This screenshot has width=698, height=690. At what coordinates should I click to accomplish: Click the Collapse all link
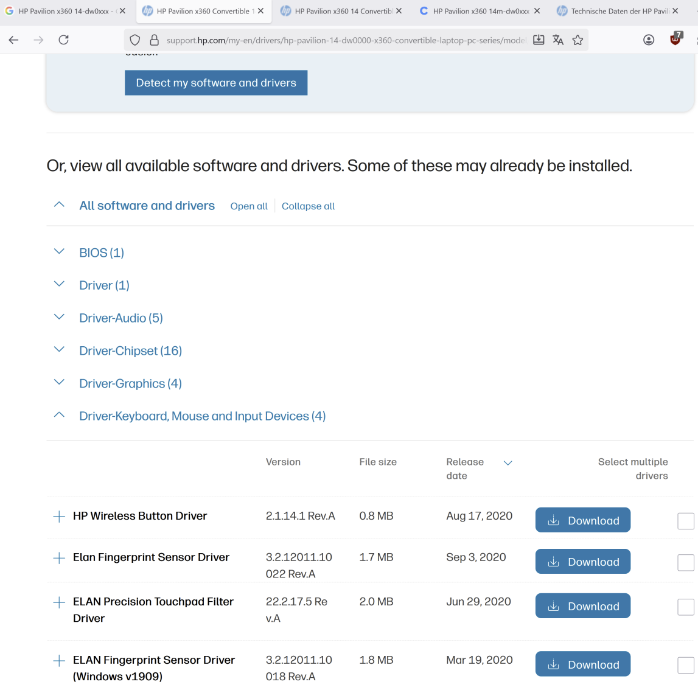308,206
